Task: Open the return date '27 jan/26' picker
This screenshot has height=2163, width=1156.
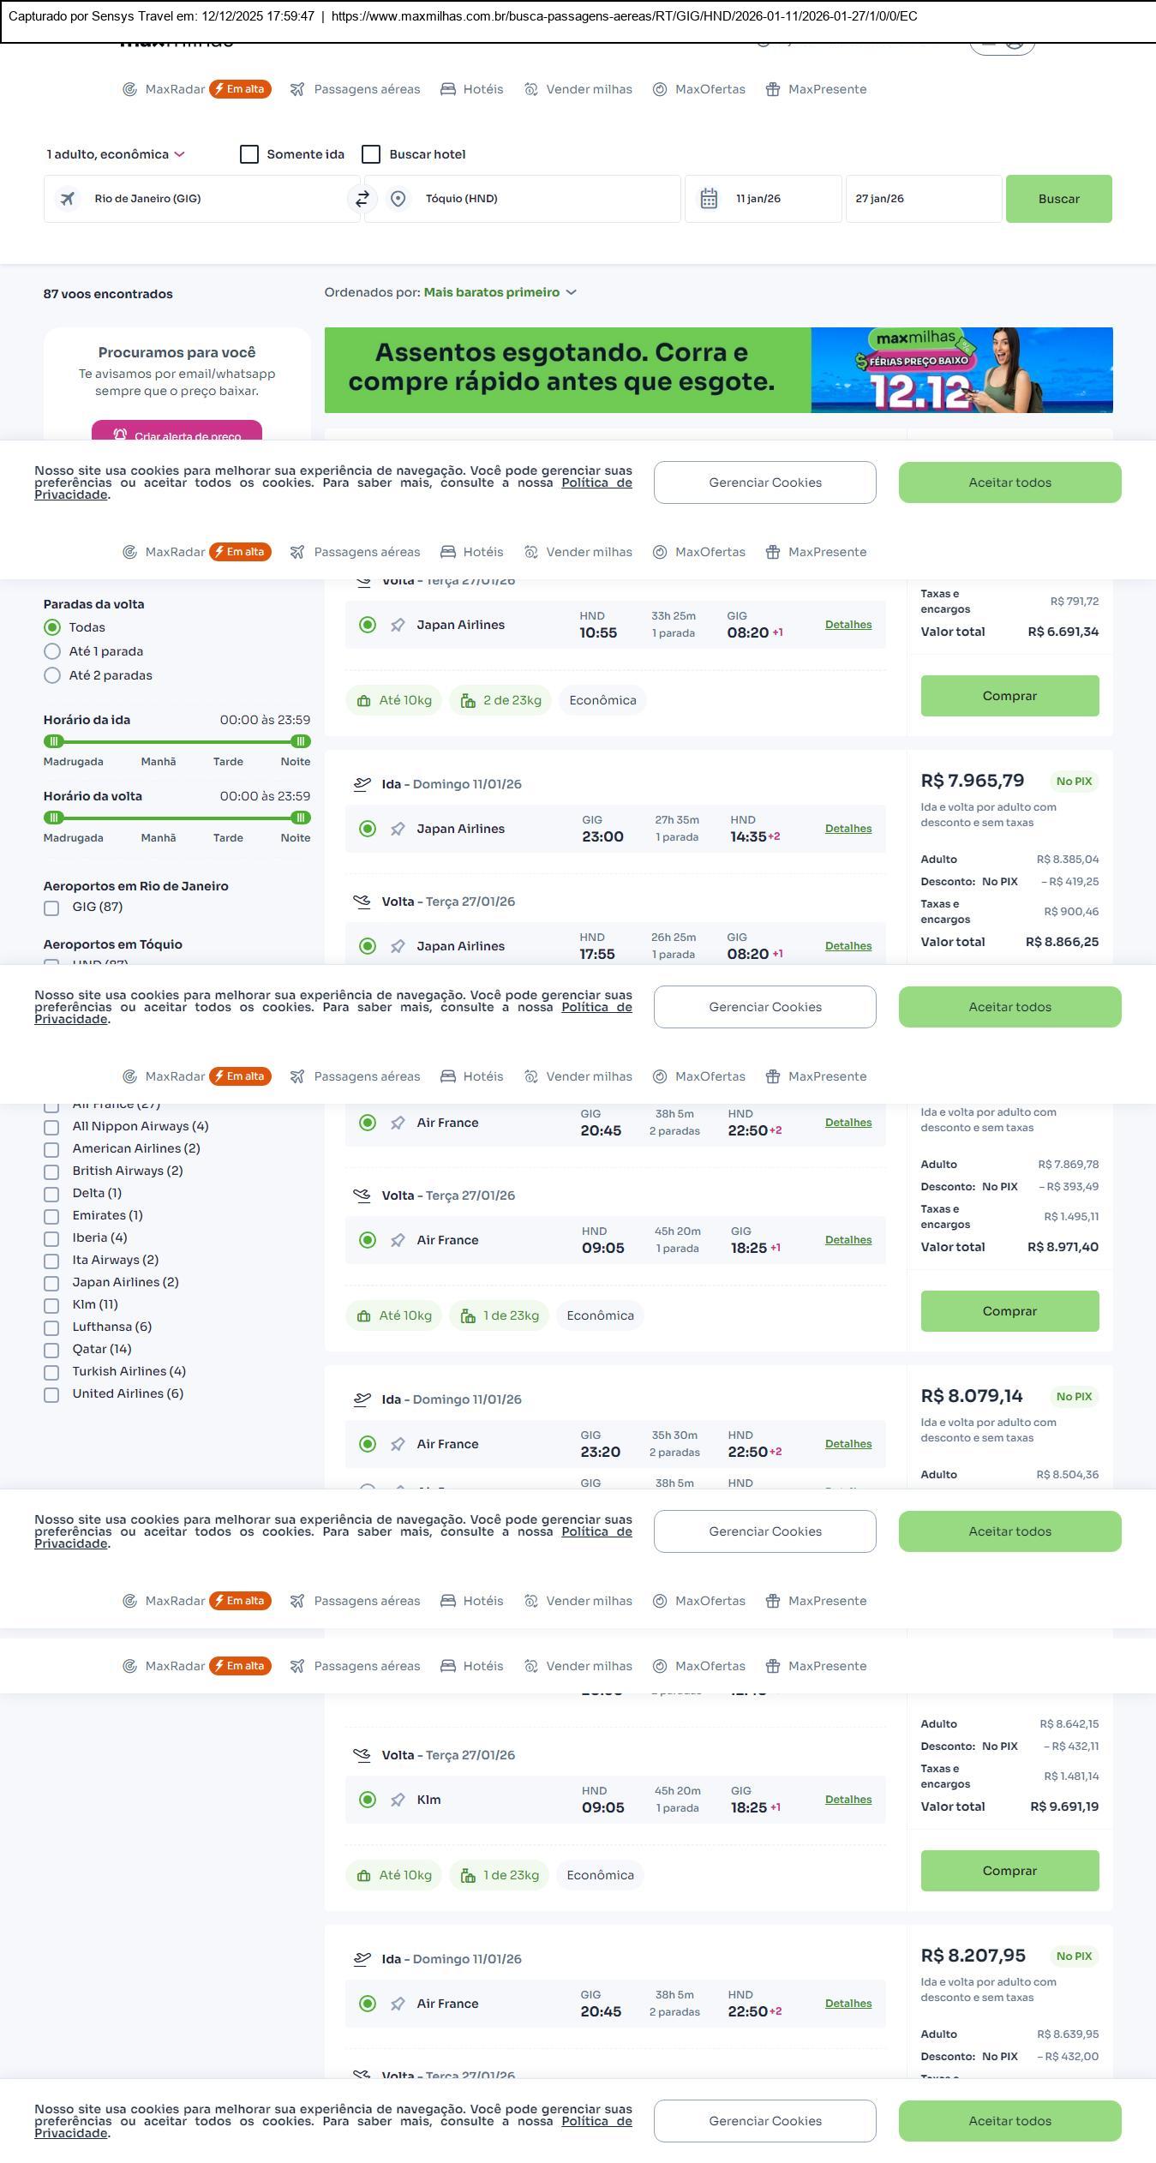Action: (x=923, y=199)
